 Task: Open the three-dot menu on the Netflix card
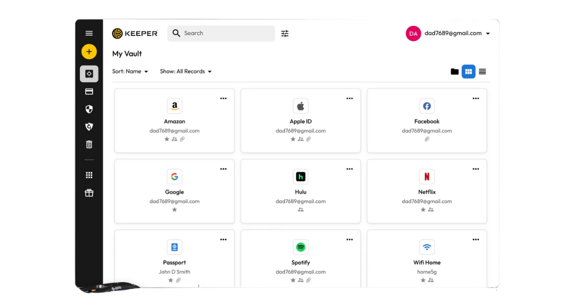(x=476, y=169)
